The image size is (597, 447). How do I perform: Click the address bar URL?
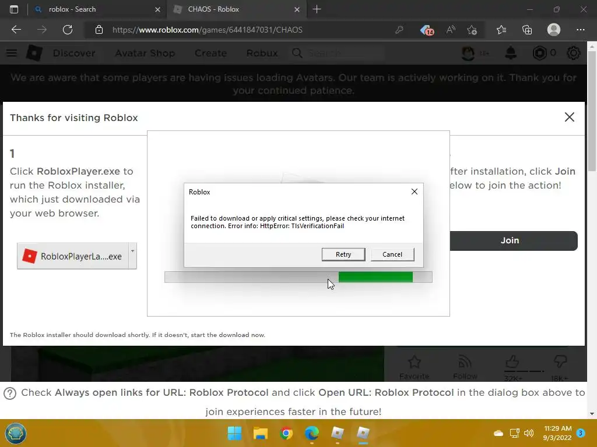207,30
